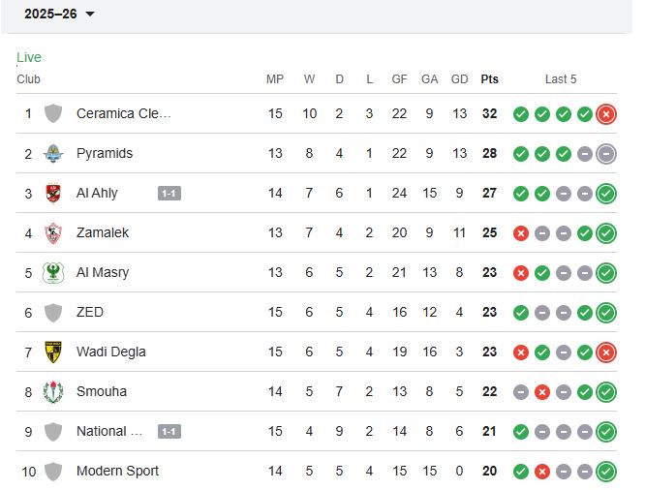Viewport: 645px width, 490px height.
Task: Click National Bank's live 1-1 score badge
Action: tap(169, 432)
